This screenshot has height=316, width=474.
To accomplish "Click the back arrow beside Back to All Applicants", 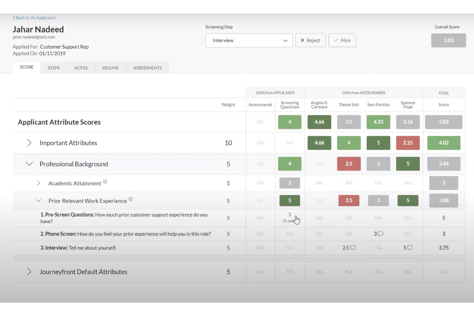I will [x=13, y=18].
